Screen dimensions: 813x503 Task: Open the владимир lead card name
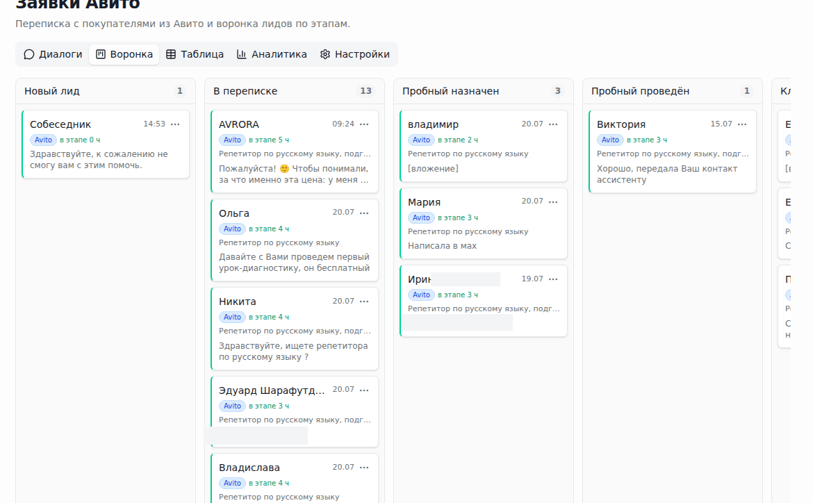(x=433, y=124)
